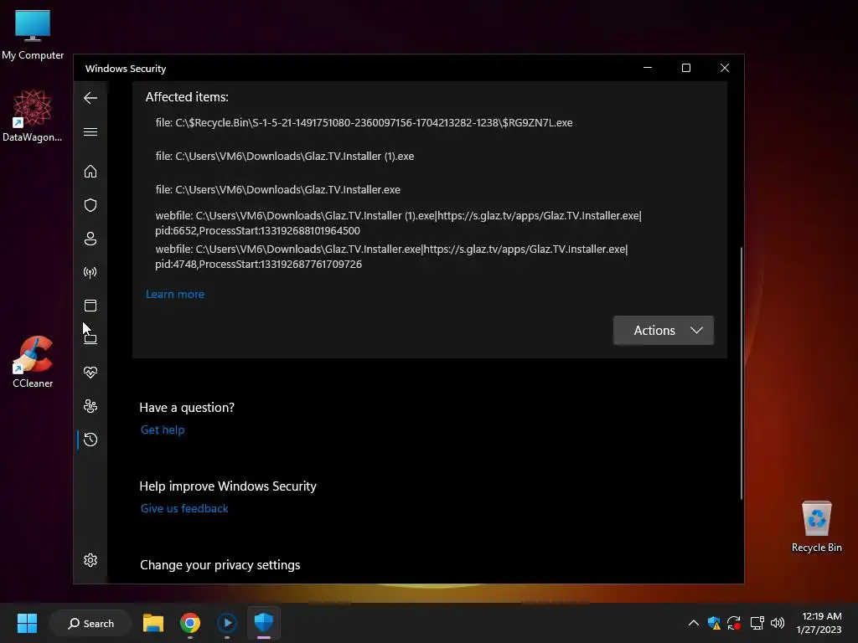Click Change your privacy settings heading
This screenshot has height=643, width=858.
pyautogui.click(x=220, y=565)
